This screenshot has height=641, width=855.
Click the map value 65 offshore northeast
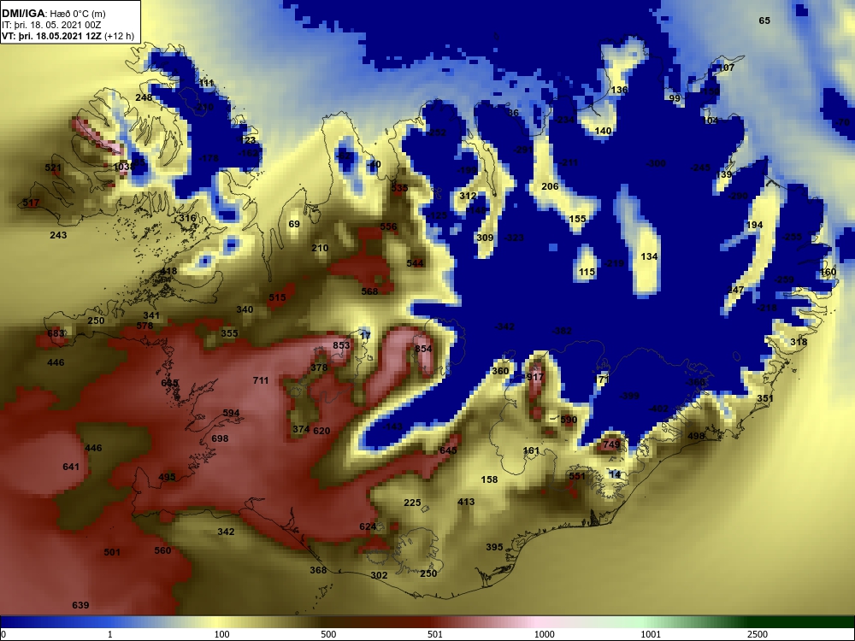coord(764,21)
